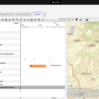The image size is (99, 99).
Task: Click the orange marker under day 3
Action: (35, 59)
